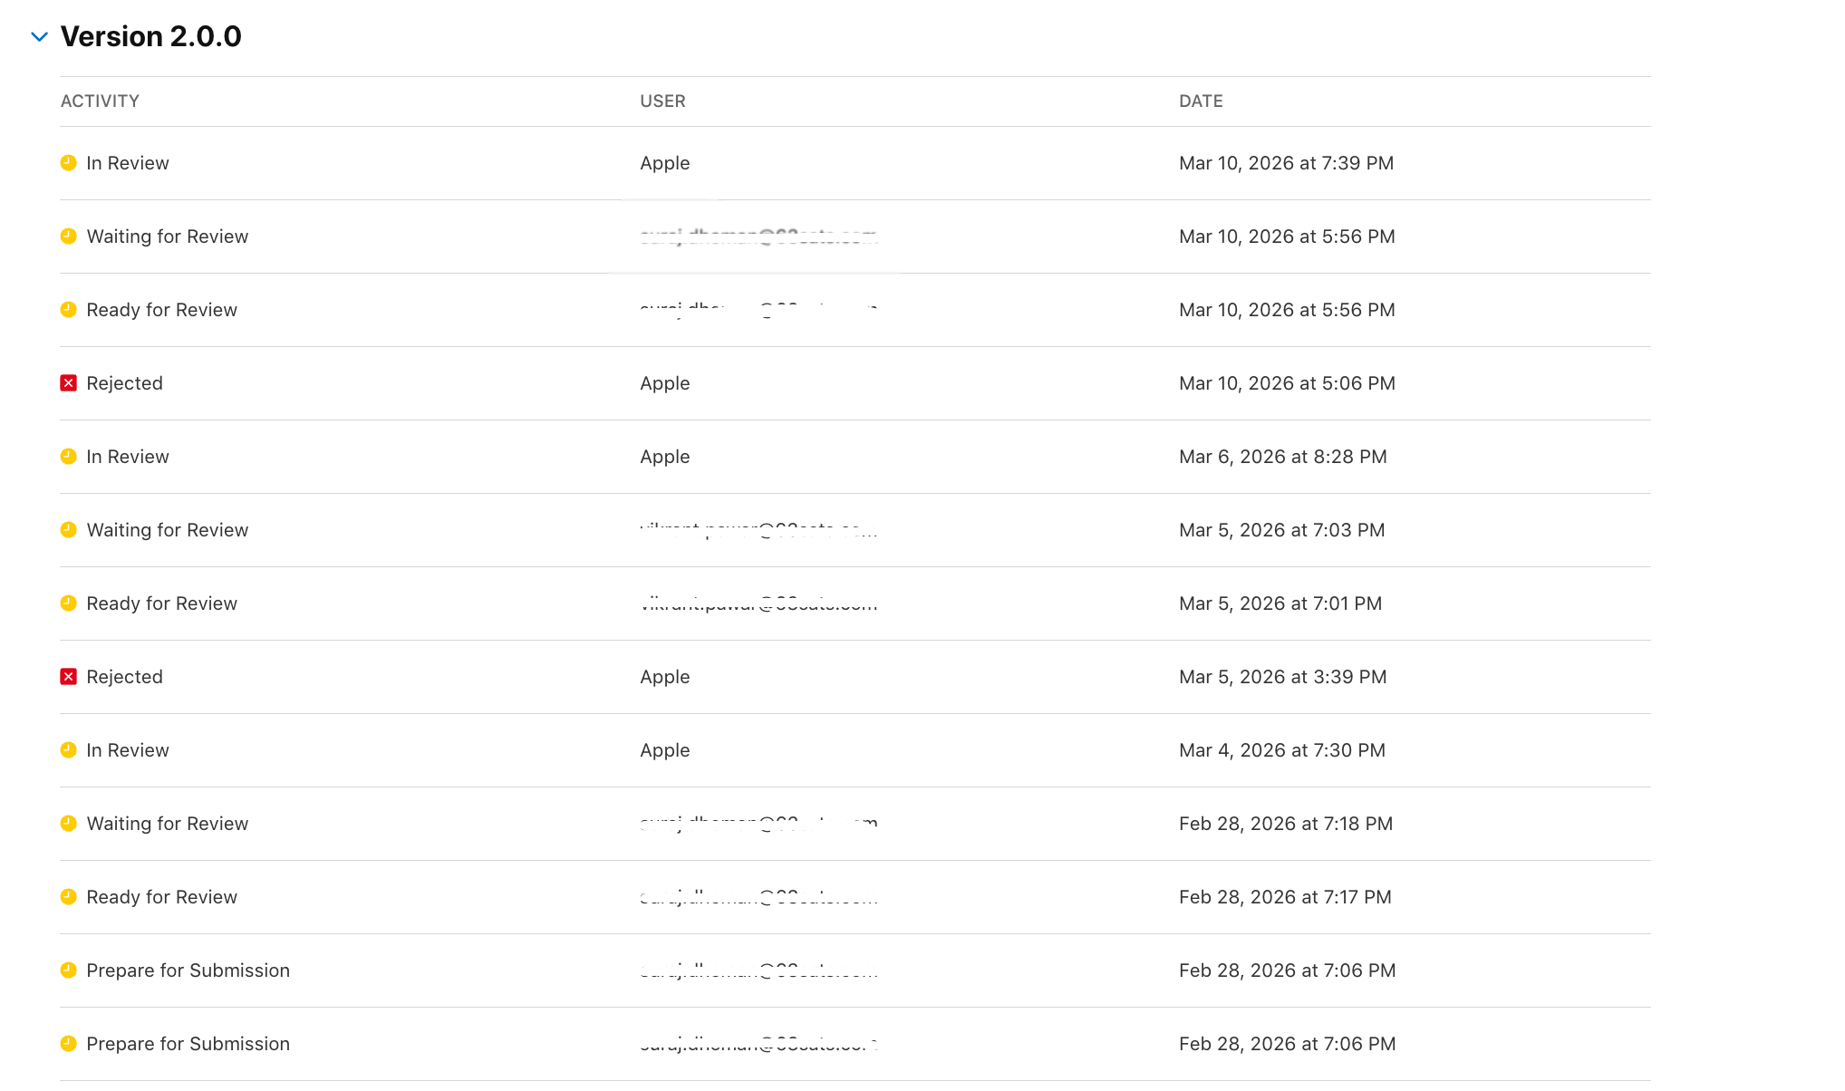The width and height of the screenshot is (1845, 1091).
Task: Select the Ready for Review label dated Mar 10
Action: click(161, 310)
